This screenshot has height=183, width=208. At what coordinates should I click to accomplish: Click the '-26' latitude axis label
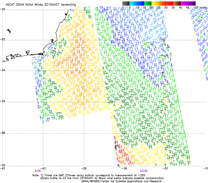[x=3, y=101]
